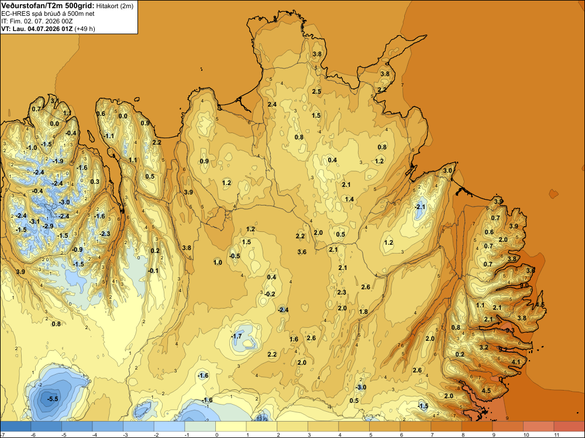
Task: Click the pale yellow legend swatch between 0 and 1
Action: (231, 426)
